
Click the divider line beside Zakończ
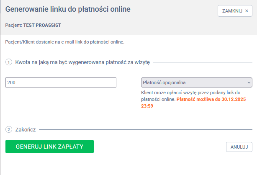pyautogui.click(x=146, y=129)
